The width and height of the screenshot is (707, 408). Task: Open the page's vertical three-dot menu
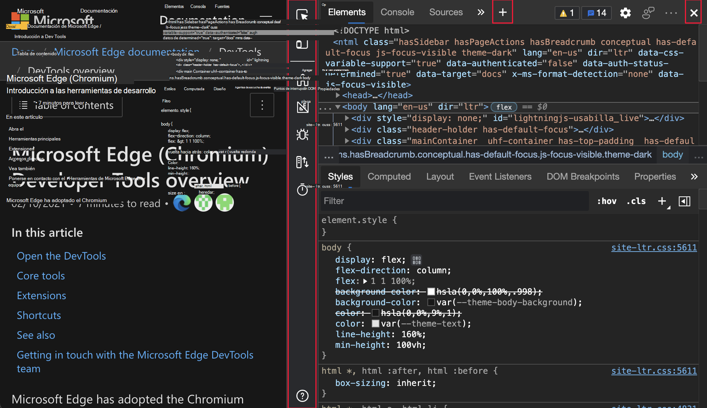262,105
